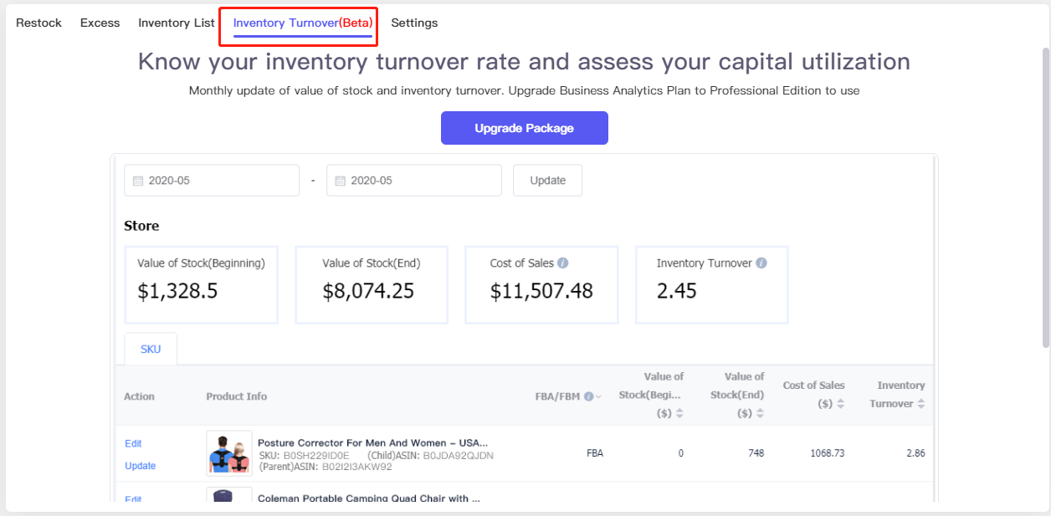Image resolution: width=1051 pixels, height=516 pixels.
Task: Click the Update button beside date range
Action: click(547, 181)
